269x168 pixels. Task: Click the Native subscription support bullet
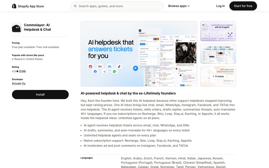[x=137, y=141]
